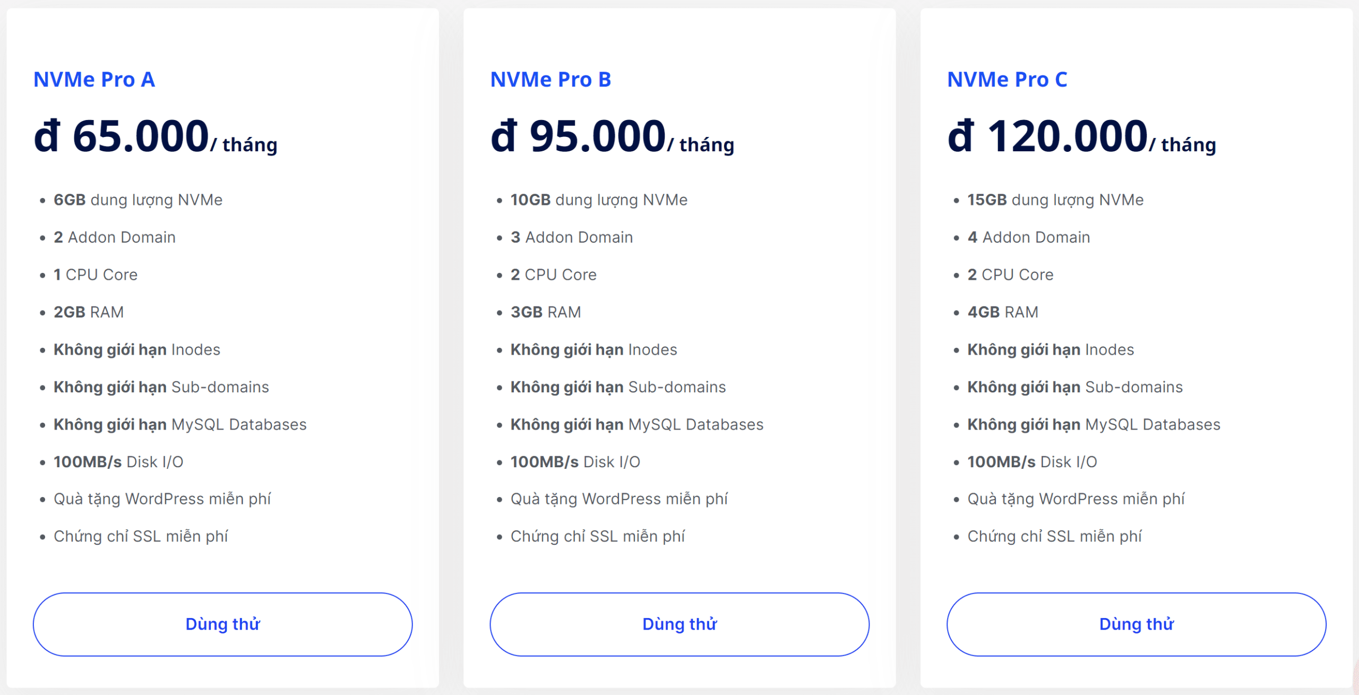
Task: Open the NVMe Pro A plan title
Action: 94,80
